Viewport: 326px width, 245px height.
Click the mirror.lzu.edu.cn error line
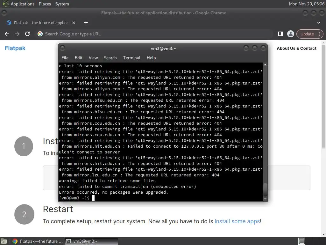(140, 175)
